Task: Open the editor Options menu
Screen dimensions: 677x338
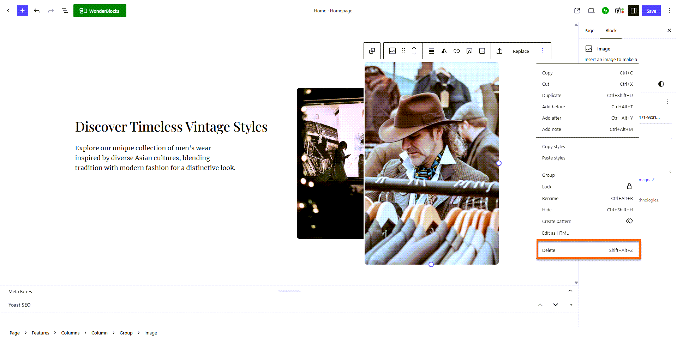Action: pos(669,11)
